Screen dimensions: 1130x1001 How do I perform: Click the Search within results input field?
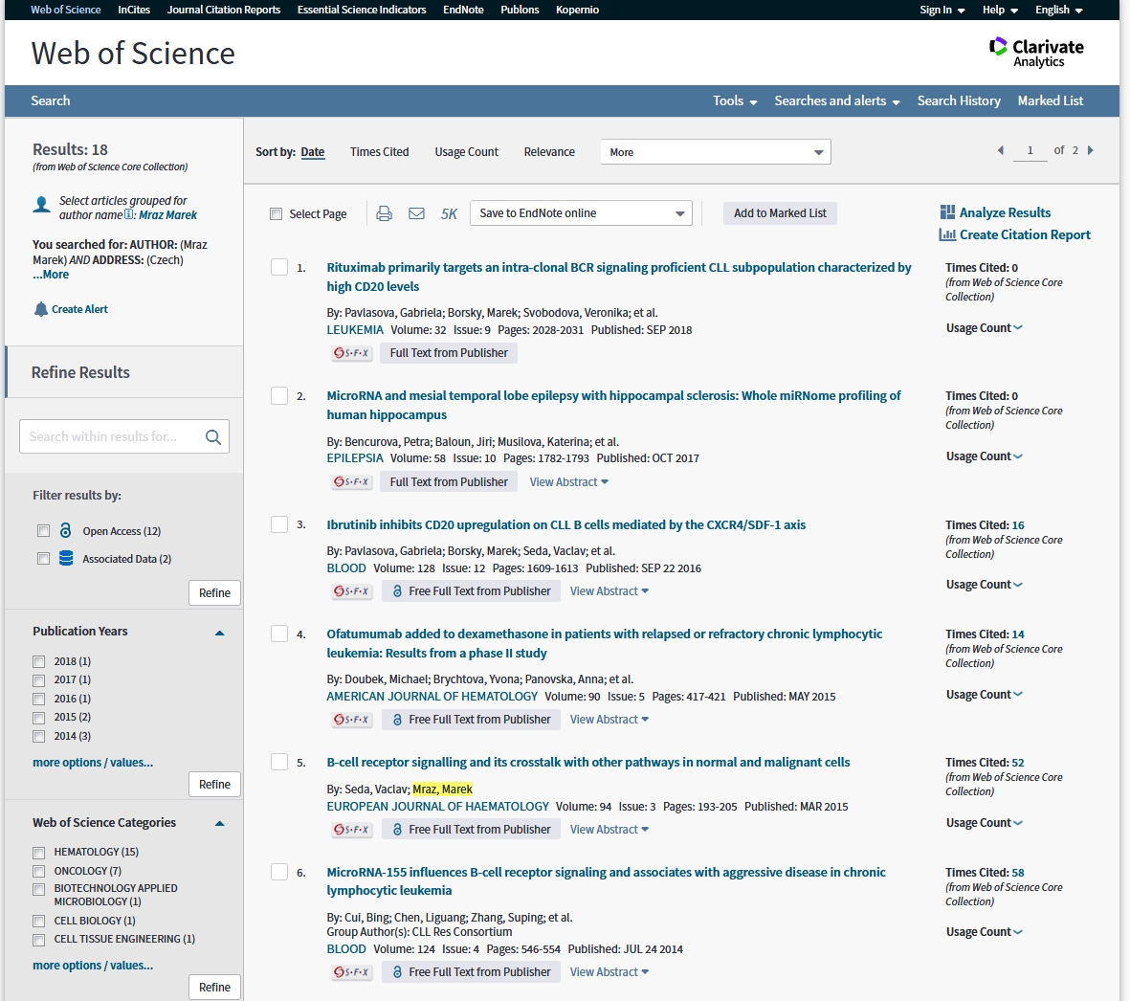coord(110,437)
